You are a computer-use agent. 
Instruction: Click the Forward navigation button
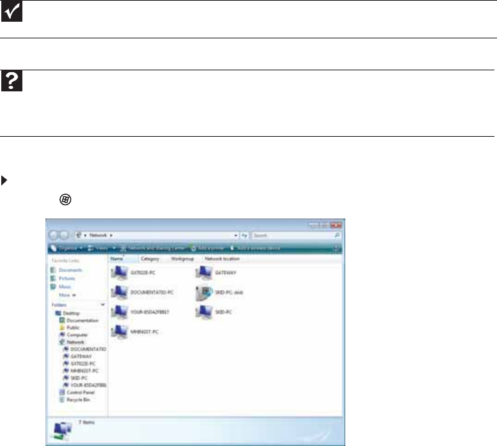[65, 235]
